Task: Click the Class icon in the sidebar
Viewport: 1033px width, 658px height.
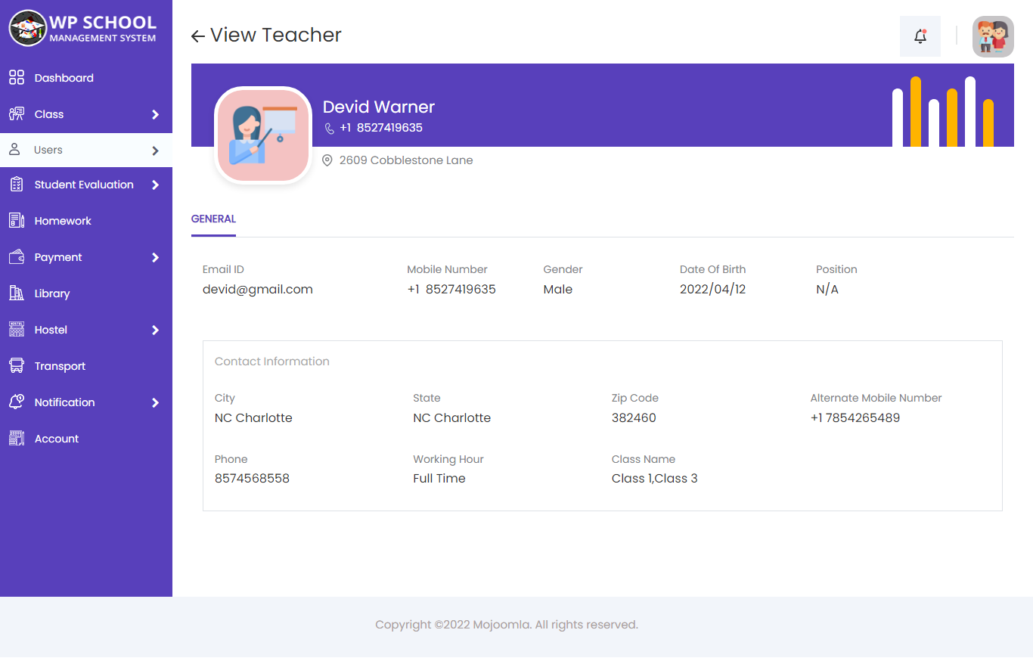Action: [x=17, y=113]
